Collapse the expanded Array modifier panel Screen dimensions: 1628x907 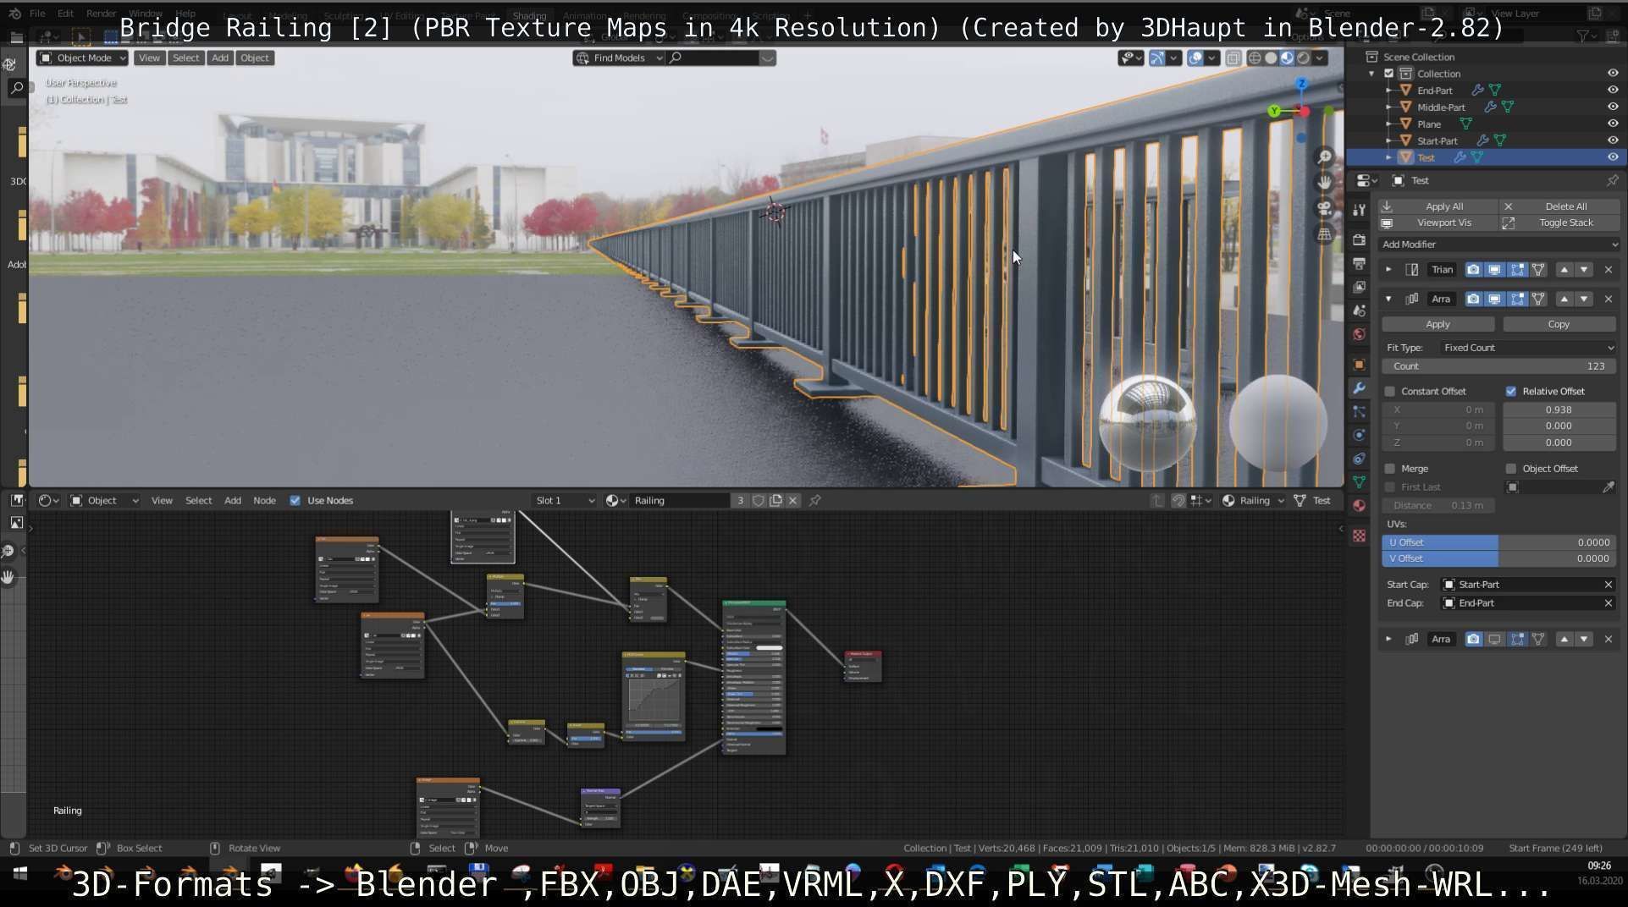coord(1388,300)
